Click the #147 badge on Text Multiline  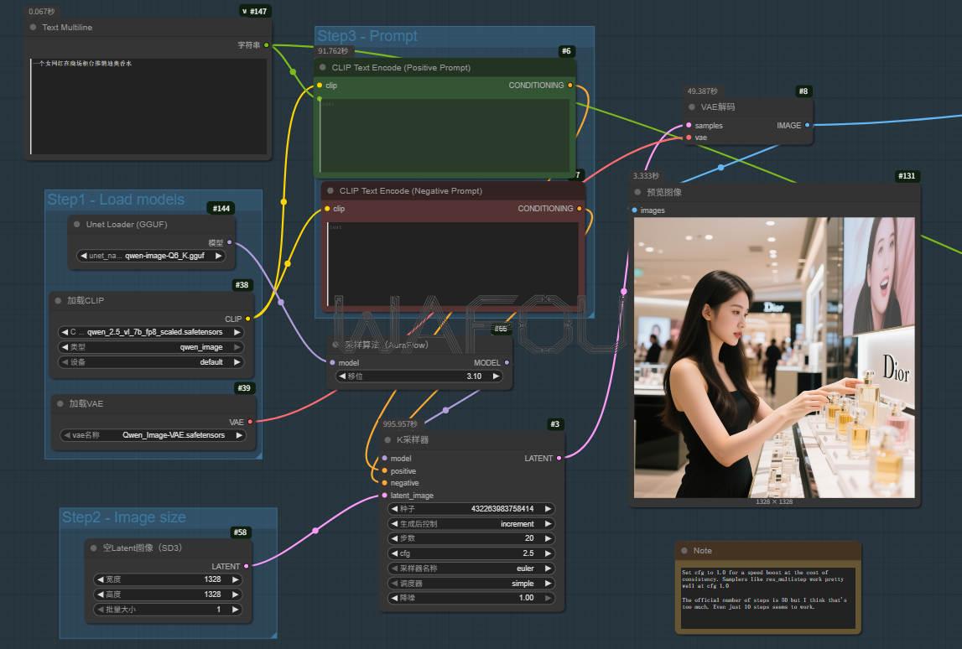pos(255,12)
